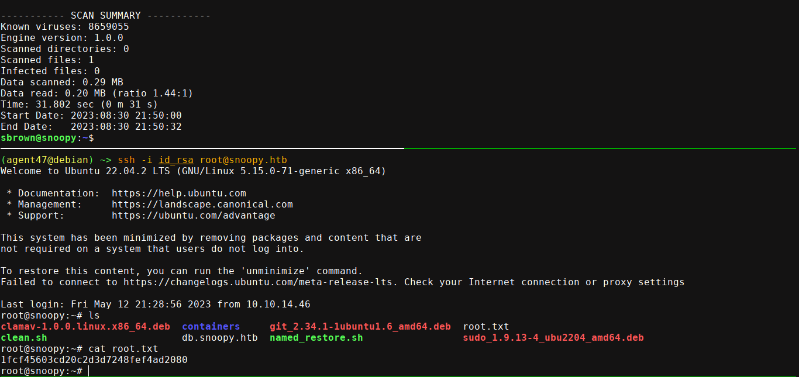This screenshot has height=377, width=799.
Task: Click the "Infected files: 0" line
Action: pyautogui.click(x=50, y=71)
